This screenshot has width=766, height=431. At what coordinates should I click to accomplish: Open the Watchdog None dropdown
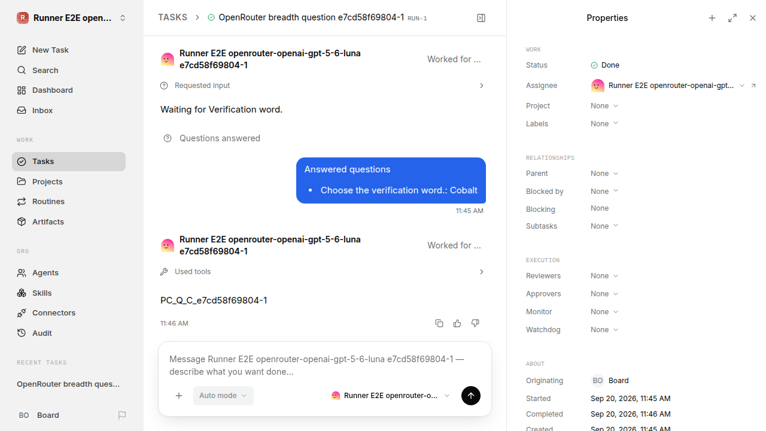pos(604,330)
